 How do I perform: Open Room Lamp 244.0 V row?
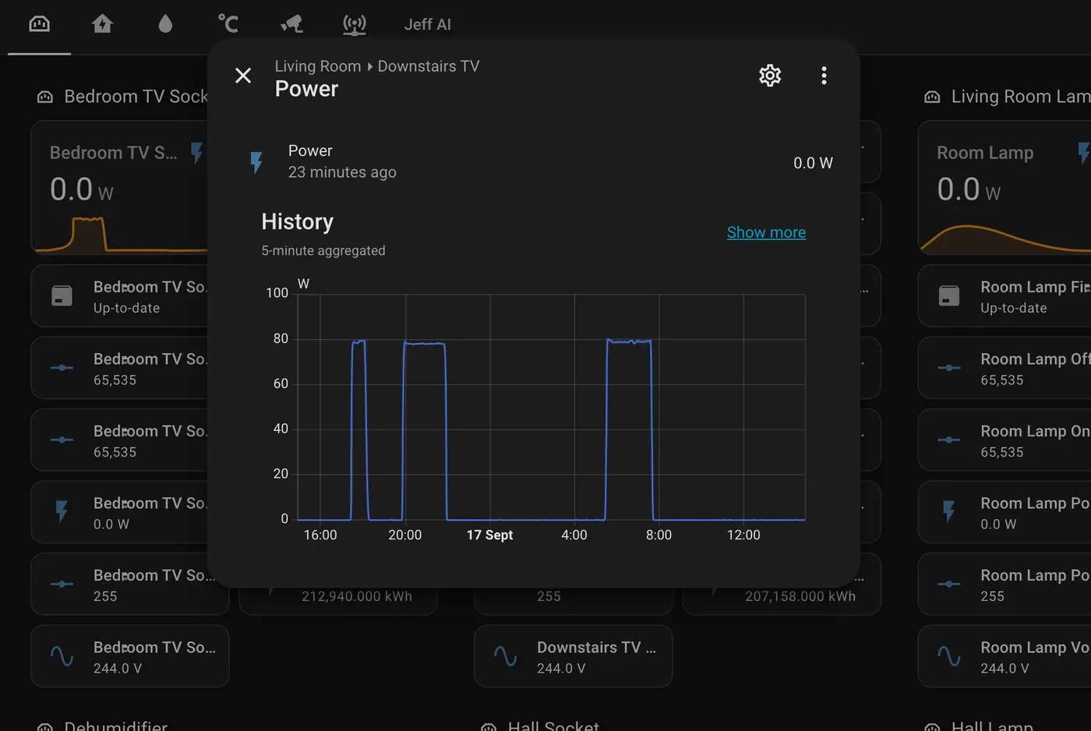[x=1004, y=656]
